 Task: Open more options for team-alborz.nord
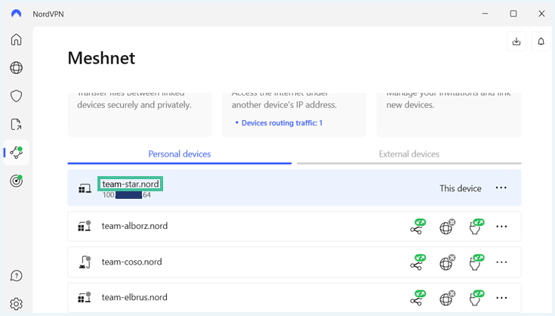[501, 227]
